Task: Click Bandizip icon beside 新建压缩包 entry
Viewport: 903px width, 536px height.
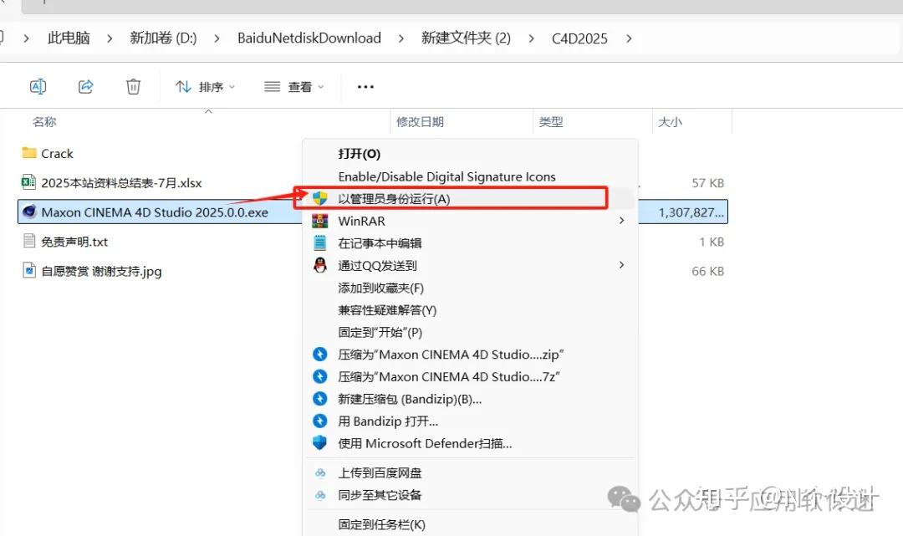Action: (319, 398)
